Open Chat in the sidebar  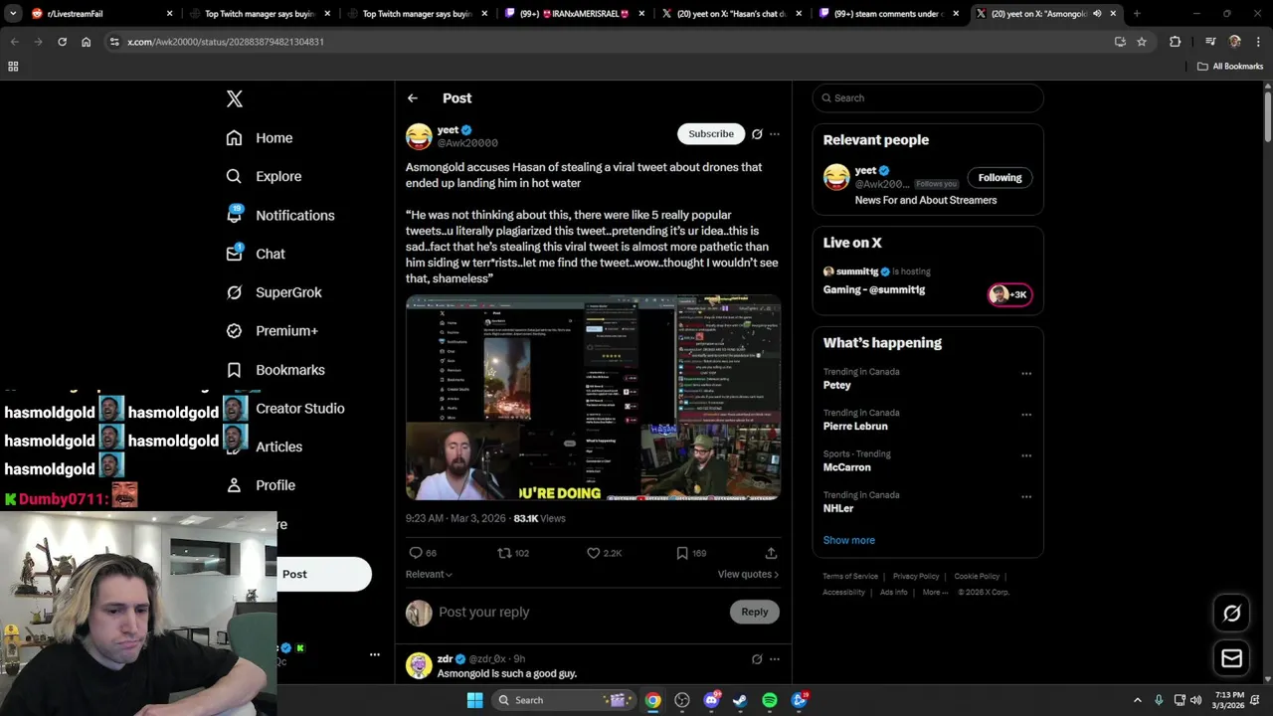click(256, 254)
